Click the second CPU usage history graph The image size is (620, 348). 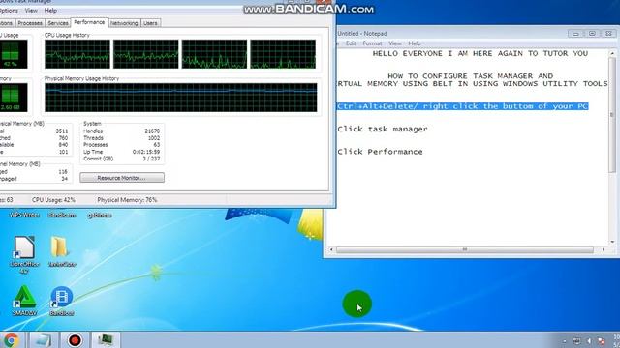coord(146,54)
